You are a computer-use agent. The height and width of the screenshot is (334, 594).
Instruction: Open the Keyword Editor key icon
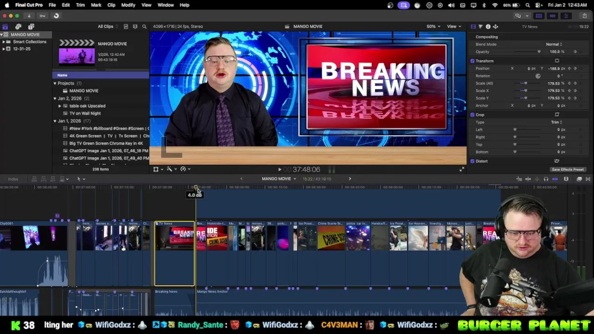click(x=42, y=16)
